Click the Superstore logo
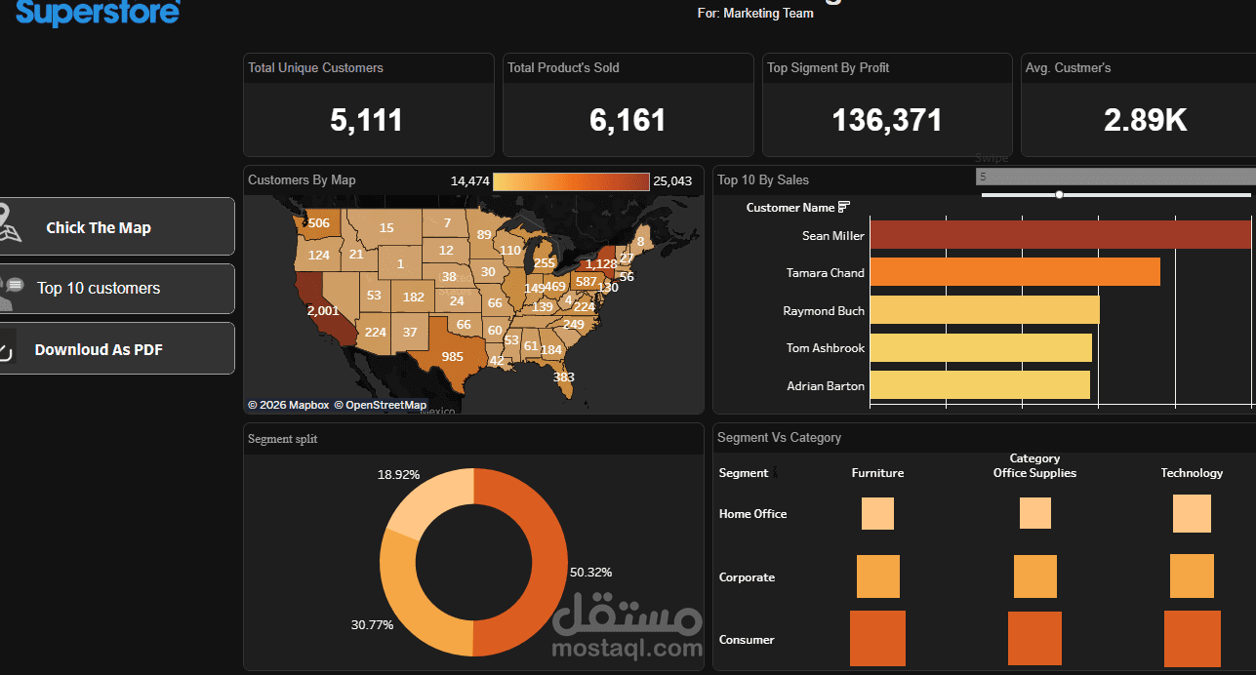The height and width of the screenshot is (675, 1256). [98, 12]
